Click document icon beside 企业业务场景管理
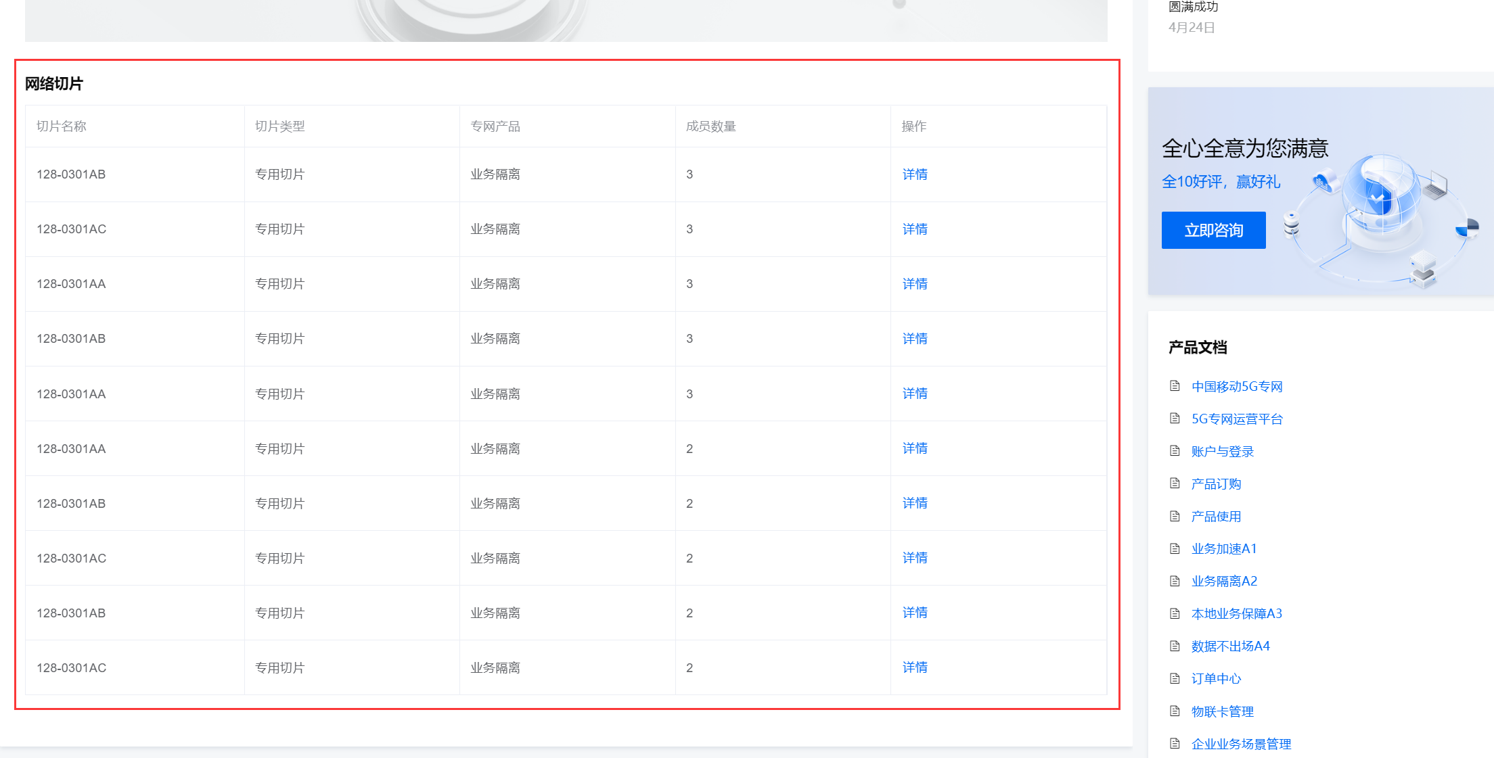The image size is (1494, 758). click(1175, 743)
